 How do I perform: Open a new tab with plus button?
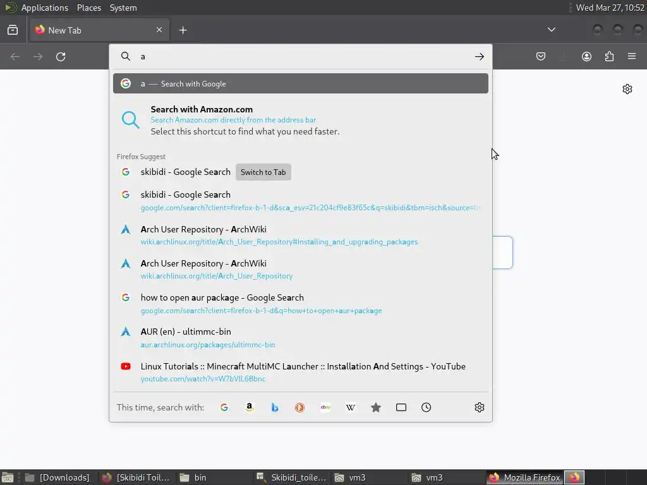[x=183, y=30]
